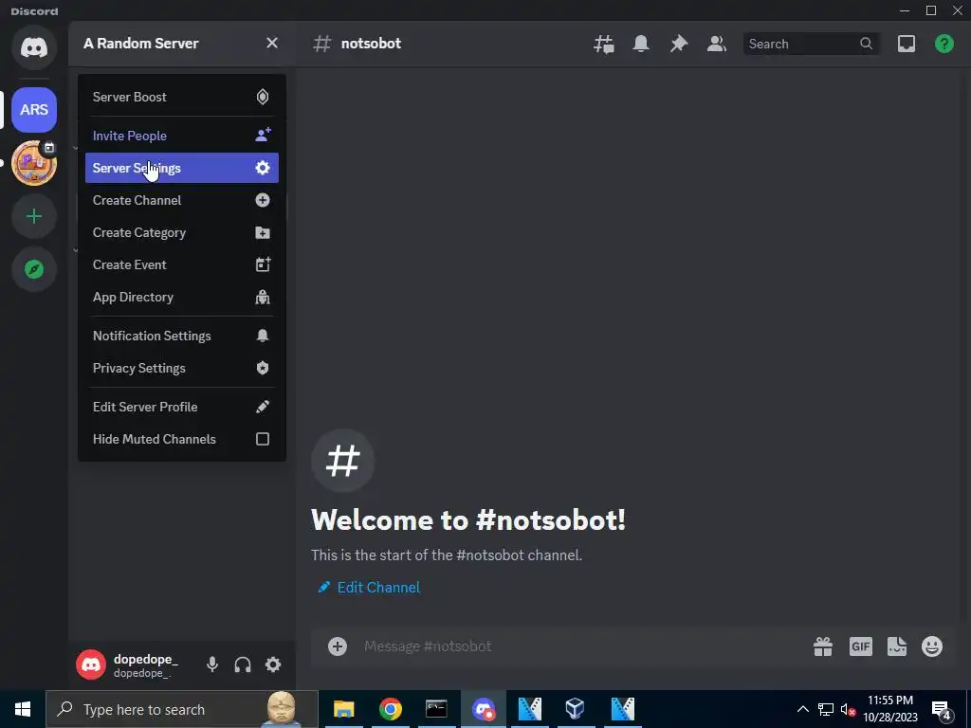971x728 pixels.
Task: Open the GIF picker button
Action: 861,646
